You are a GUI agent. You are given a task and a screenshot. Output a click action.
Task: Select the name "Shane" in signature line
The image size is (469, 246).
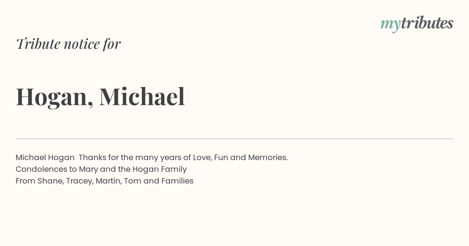pos(50,181)
